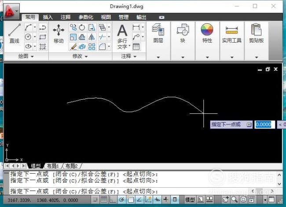Click the ShowMotion status bar icon
The image size is (286, 207).
click(252, 200)
